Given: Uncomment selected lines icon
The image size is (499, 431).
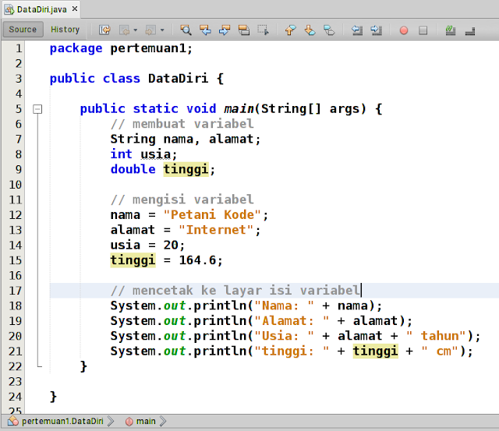Looking at the screenshot, I should (470, 30).
